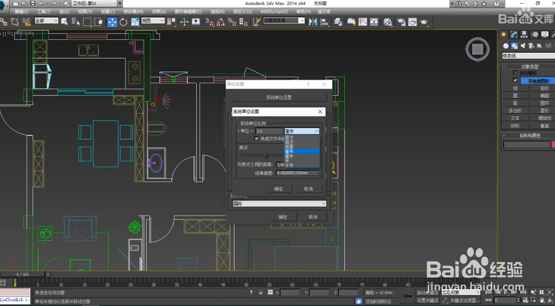Select the Lights category icon
This screenshot has width=555, height=306.
(523, 46)
